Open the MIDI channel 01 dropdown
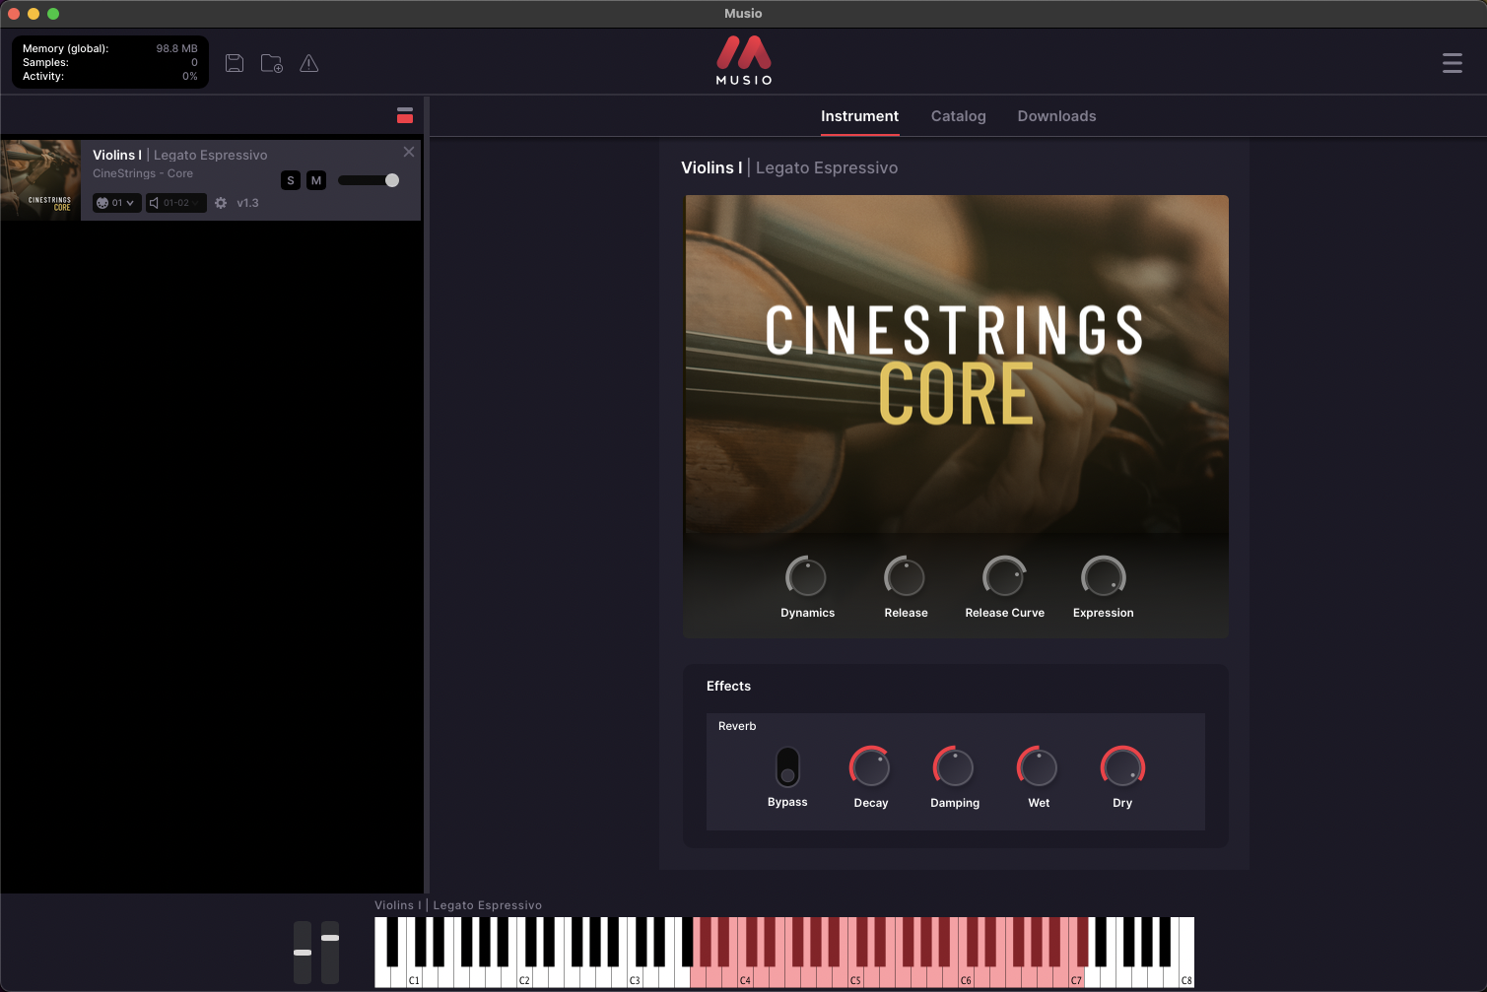The image size is (1487, 992). [x=117, y=203]
